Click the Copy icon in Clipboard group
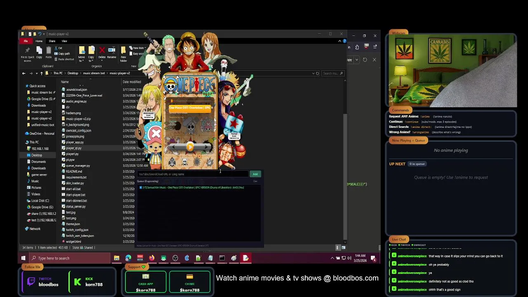Screen dimensions: 528x297 click(39, 51)
